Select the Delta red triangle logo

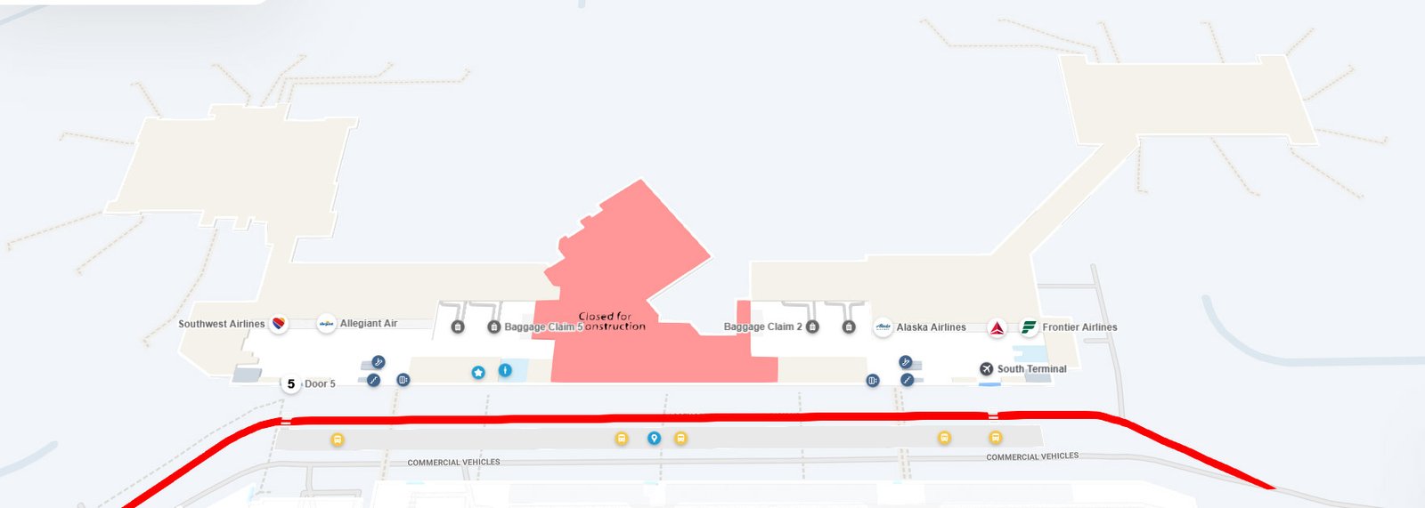(x=997, y=327)
